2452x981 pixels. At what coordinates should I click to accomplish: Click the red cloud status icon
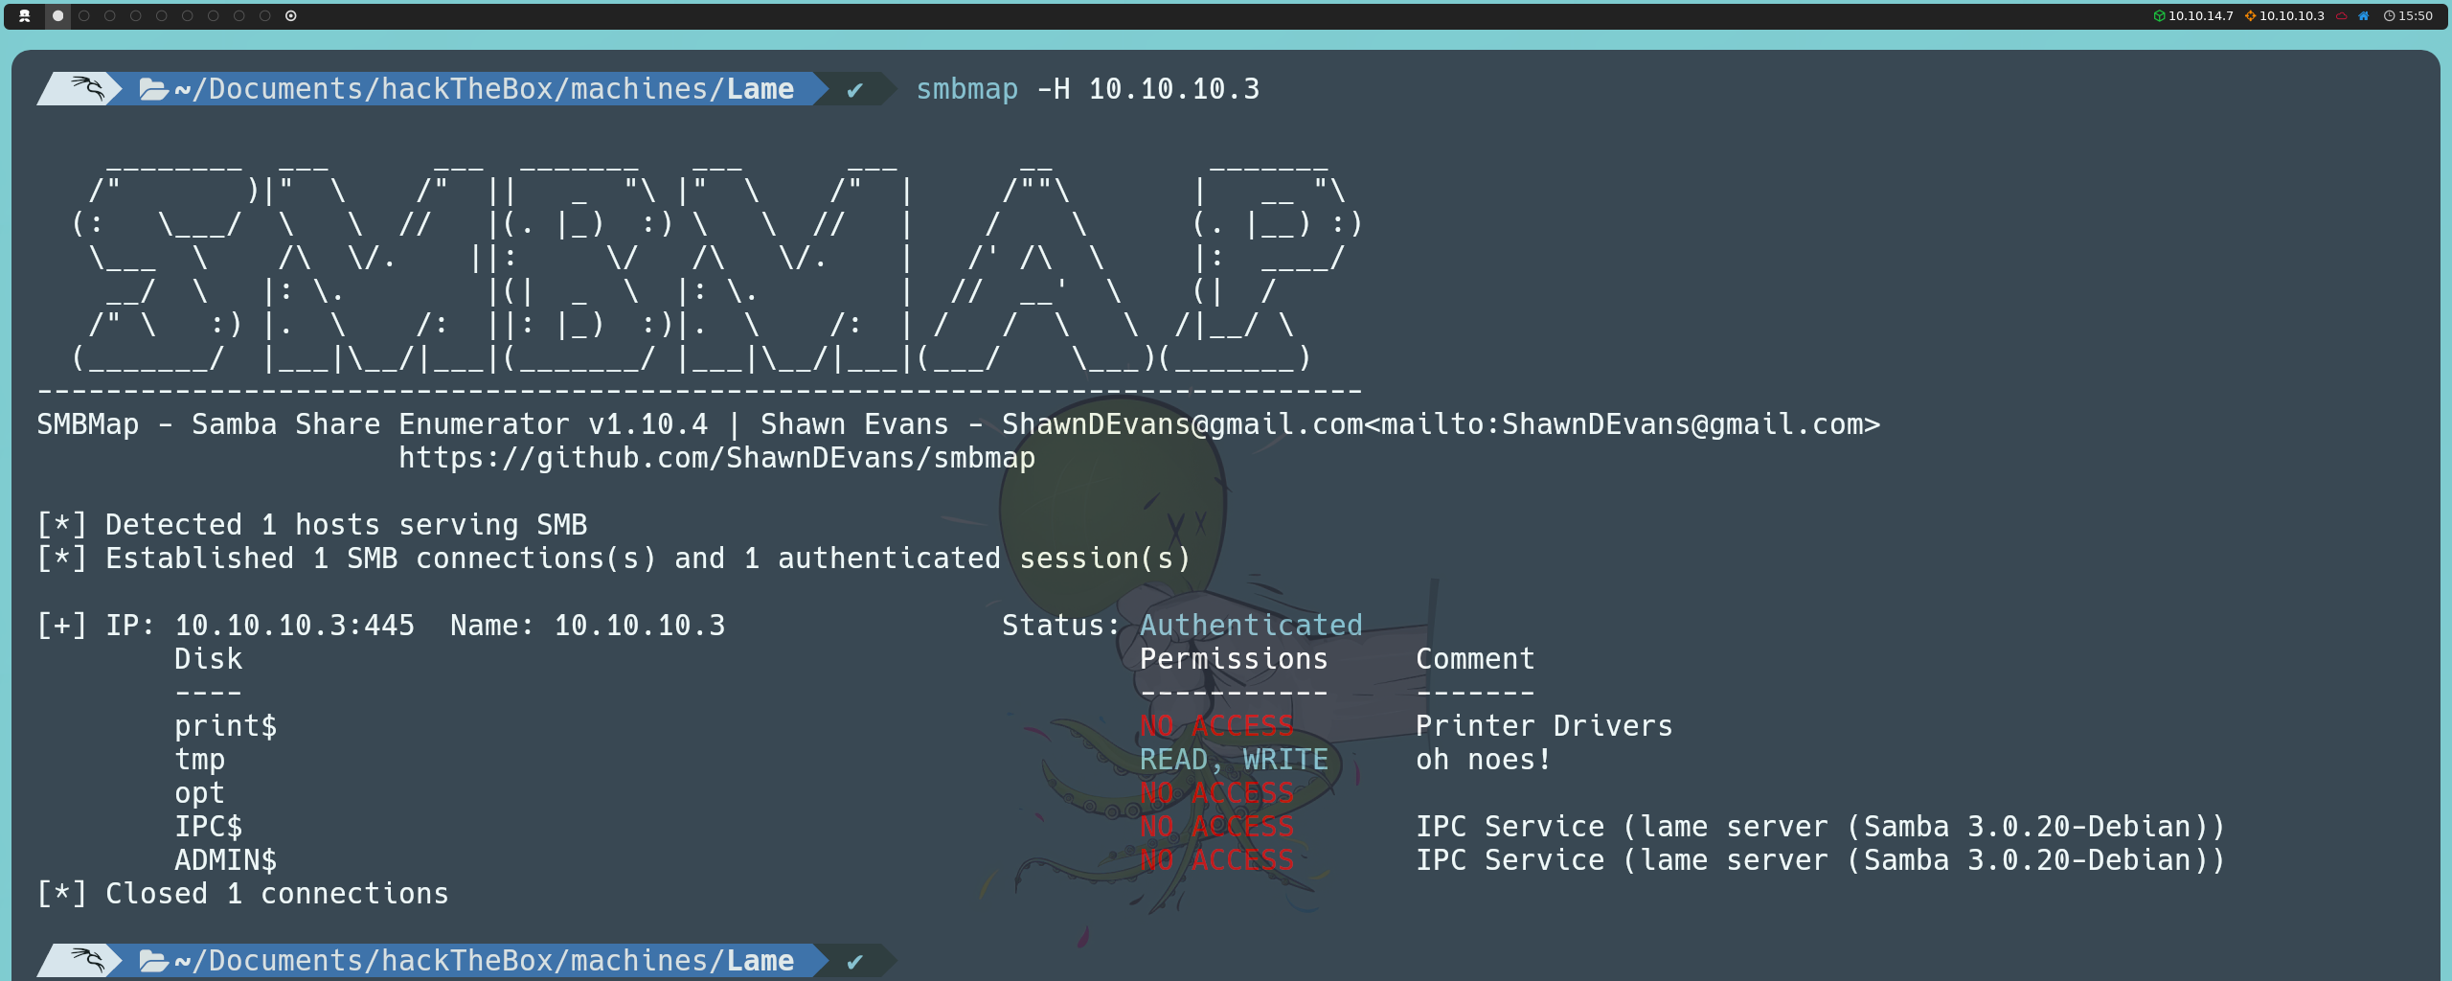(2341, 15)
